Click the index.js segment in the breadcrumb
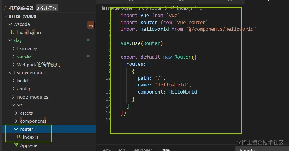 point(185,8)
